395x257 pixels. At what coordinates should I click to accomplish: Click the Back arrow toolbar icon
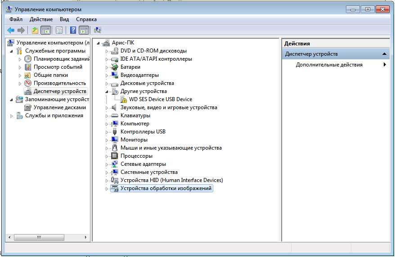click(11, 31)
